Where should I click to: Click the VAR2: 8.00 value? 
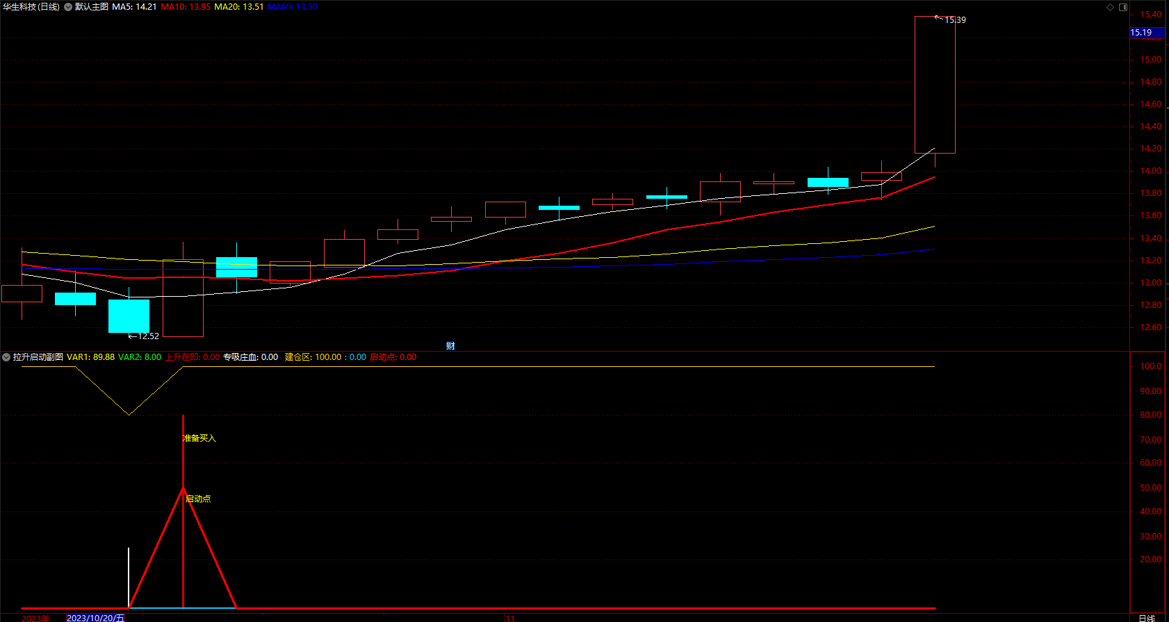point(140,357)
